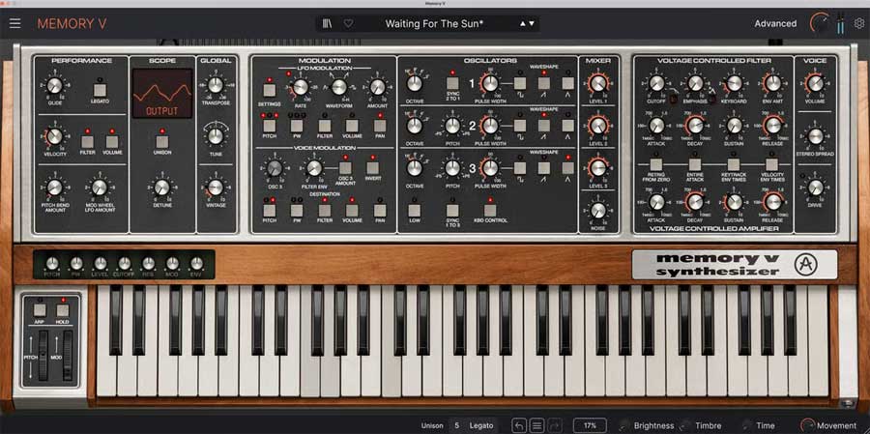Click the Stereo Spread knob

tap(815, 136)
